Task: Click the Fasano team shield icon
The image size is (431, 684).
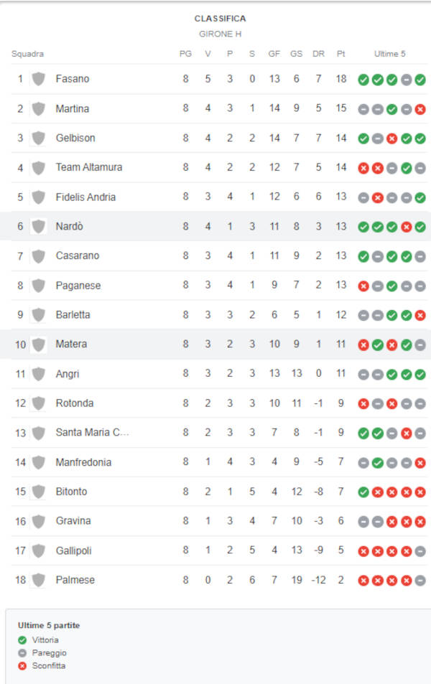Action: (38, 79)
